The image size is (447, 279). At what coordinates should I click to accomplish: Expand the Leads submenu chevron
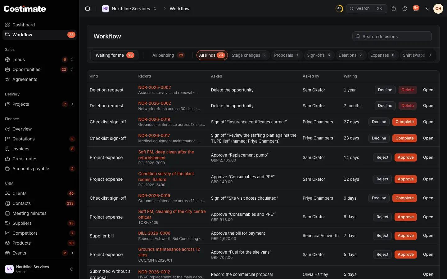coord(72,60)
